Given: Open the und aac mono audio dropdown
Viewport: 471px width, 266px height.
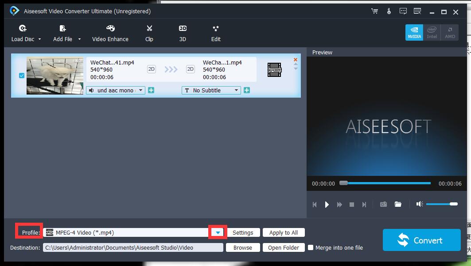Looking at the screenshot, I should [x=116, y=90].
